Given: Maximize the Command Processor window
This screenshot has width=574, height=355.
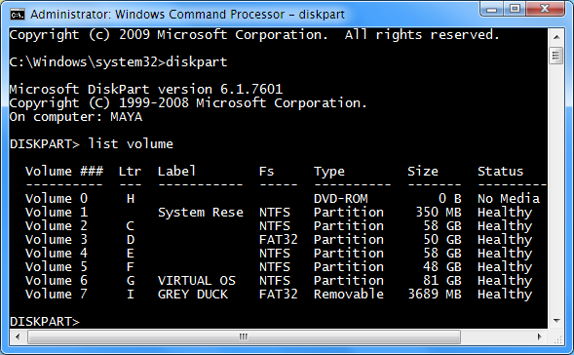Looking at the screenshot, I should [x=515, y=9].
